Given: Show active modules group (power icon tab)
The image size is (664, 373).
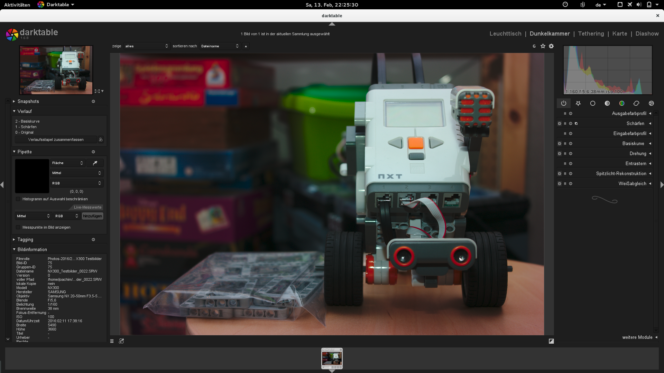Looking at the screenshot, I should [x=564, y=103].
